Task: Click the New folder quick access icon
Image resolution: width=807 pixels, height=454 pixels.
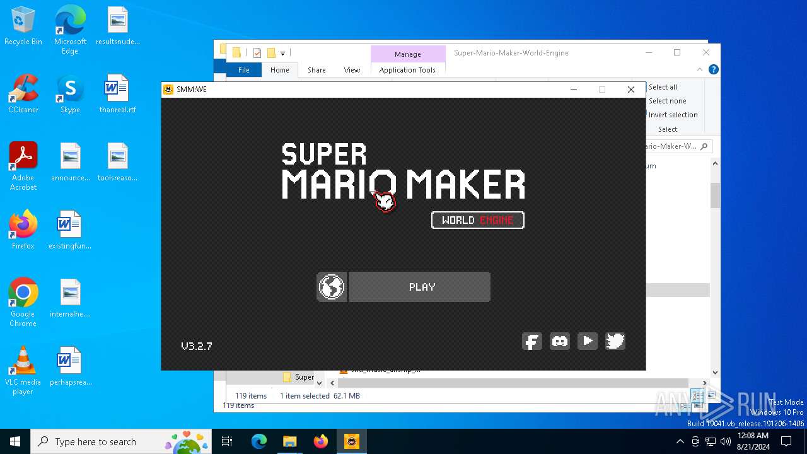Action: click(x=271, y=53)
